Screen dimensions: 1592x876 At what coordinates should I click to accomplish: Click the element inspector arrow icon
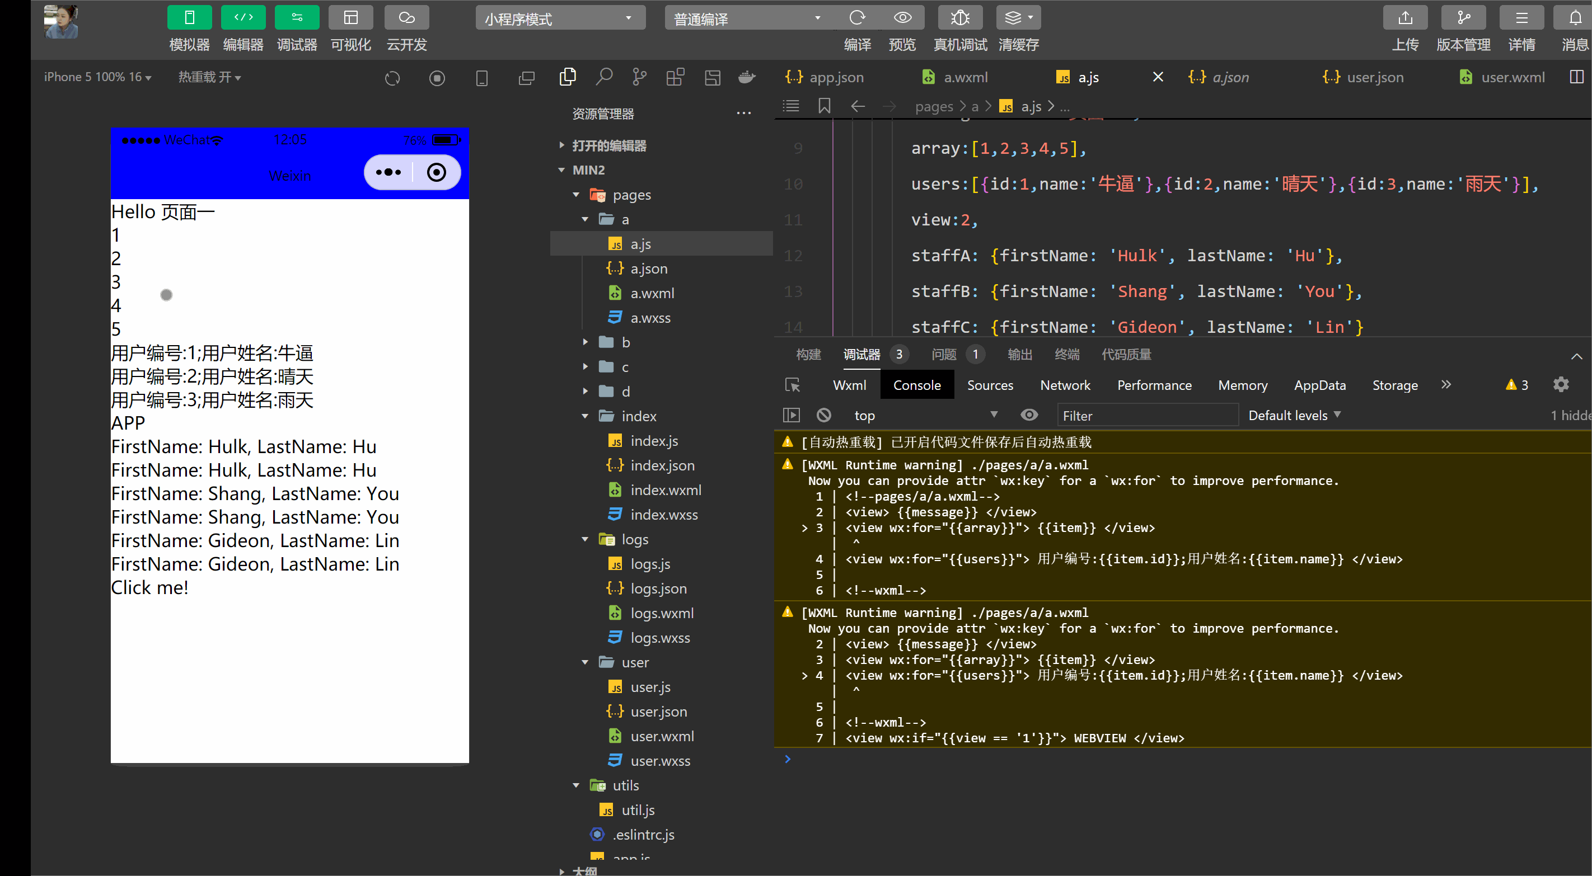tap(792, 385)
